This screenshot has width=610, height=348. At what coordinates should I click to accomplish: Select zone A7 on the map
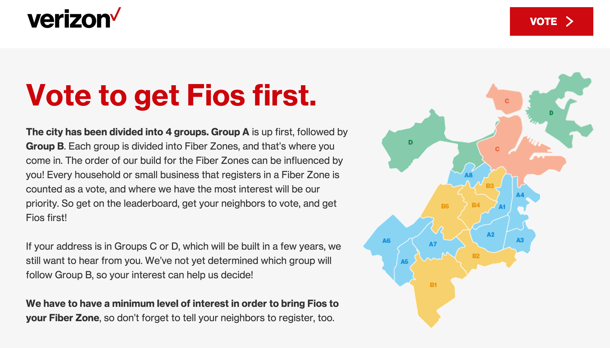433,244
